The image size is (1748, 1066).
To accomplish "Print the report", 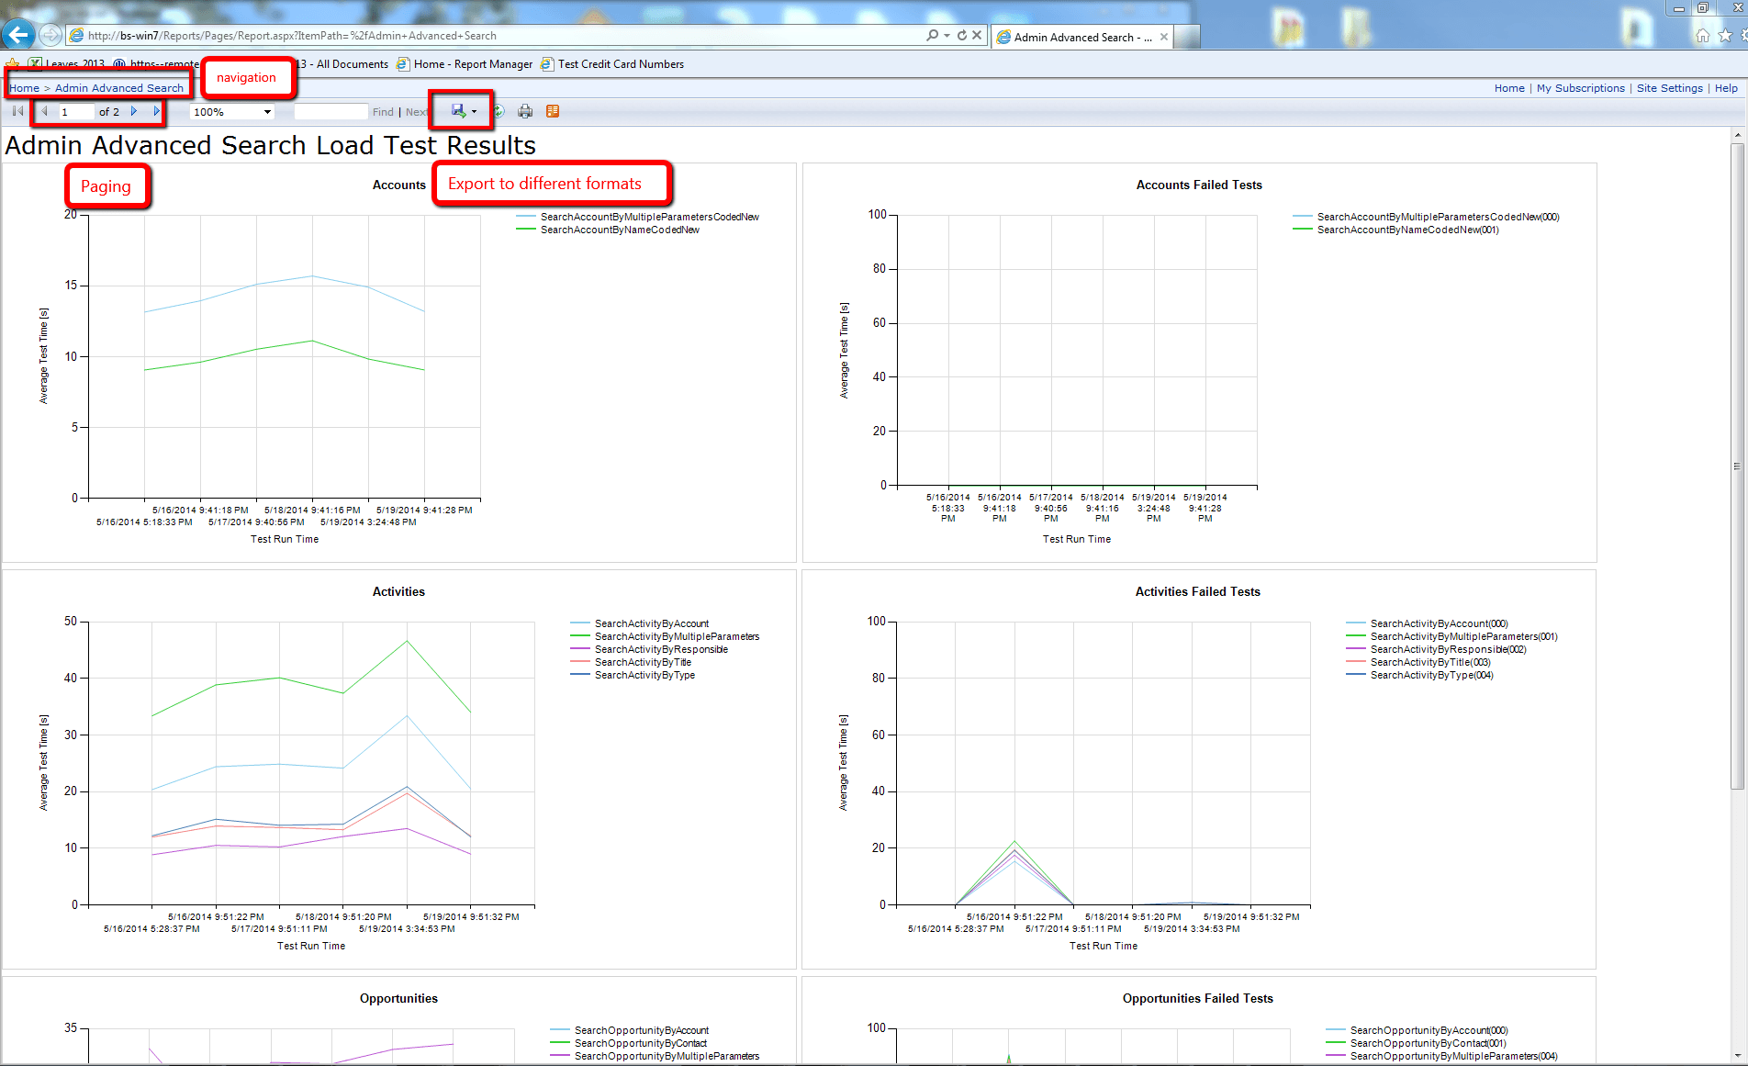I will pyautogui.click(x=525, y=110).
